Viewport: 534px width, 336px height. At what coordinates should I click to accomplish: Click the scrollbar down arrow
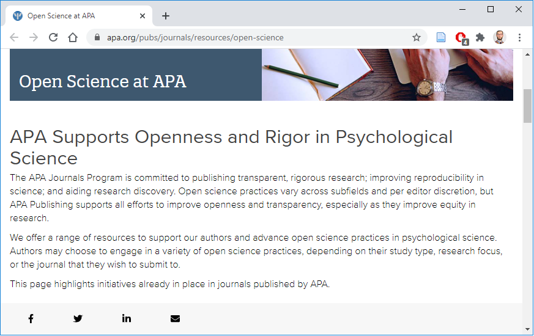point(527,329)
